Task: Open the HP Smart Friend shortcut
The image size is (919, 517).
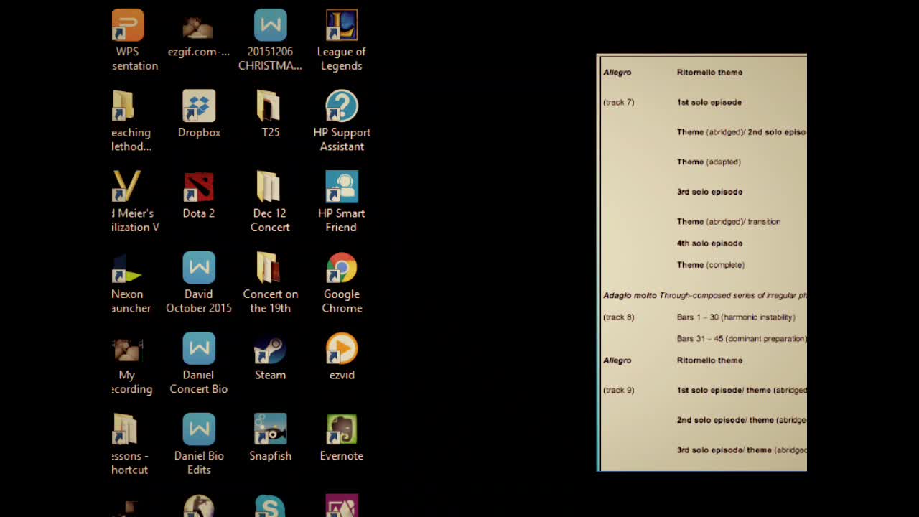Action: point(342,187)
